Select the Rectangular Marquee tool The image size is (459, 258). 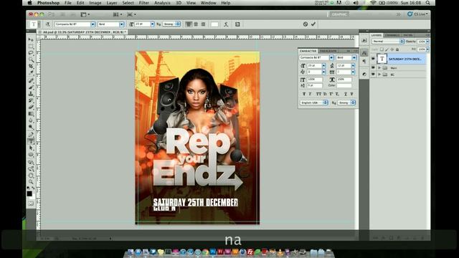pyautogui.click(x=31, y=46)
